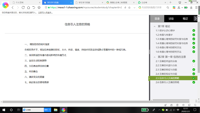200x113 pixels.
Task: Open File Explorer from taskbar
Action: (55, 110)
